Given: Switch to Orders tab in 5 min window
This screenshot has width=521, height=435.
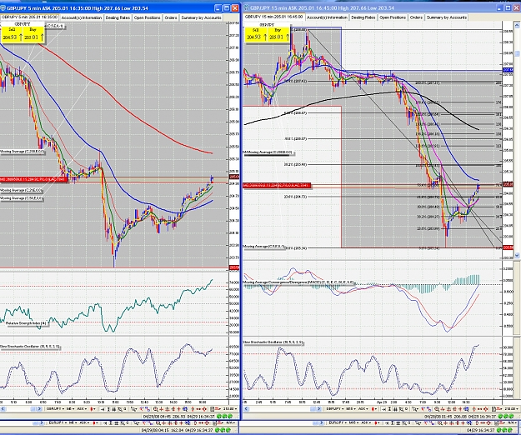Looking at the screenshot, I should click(x=171, y=17).
